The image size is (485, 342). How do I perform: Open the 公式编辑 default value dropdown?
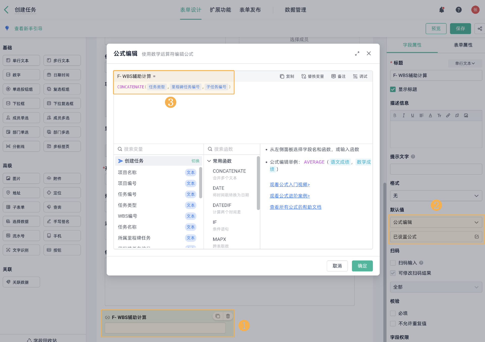tap(436, 222)
